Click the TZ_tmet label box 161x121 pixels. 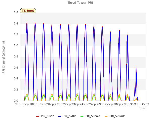pos(28,11)
